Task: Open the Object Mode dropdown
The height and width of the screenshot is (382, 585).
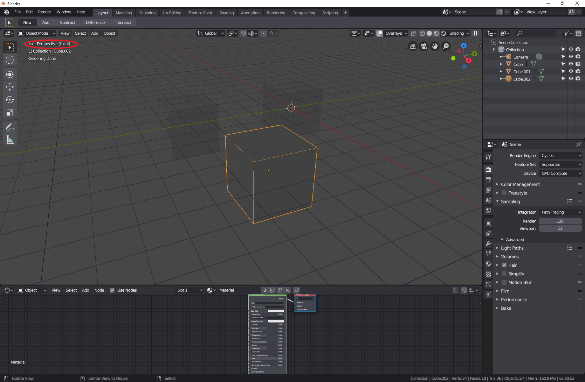Action: tap(37, 33)
